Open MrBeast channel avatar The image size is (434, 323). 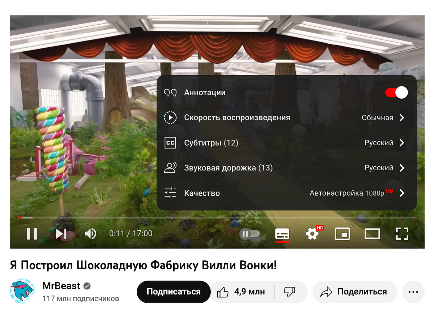pos(22,291)
